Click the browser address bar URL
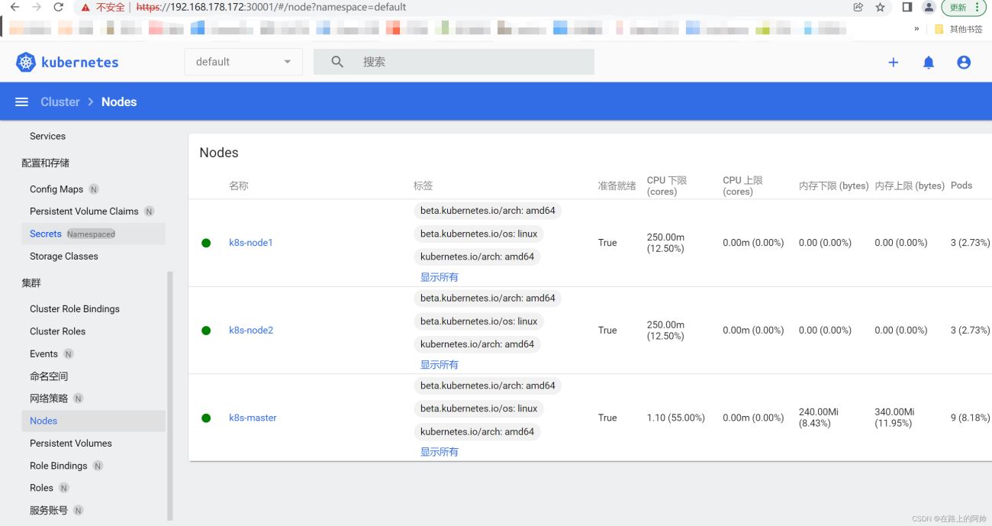Screen dimensions: 992x526 click(x=271, y=7)
